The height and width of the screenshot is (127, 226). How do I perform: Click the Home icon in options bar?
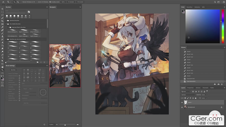coord(3,2)
